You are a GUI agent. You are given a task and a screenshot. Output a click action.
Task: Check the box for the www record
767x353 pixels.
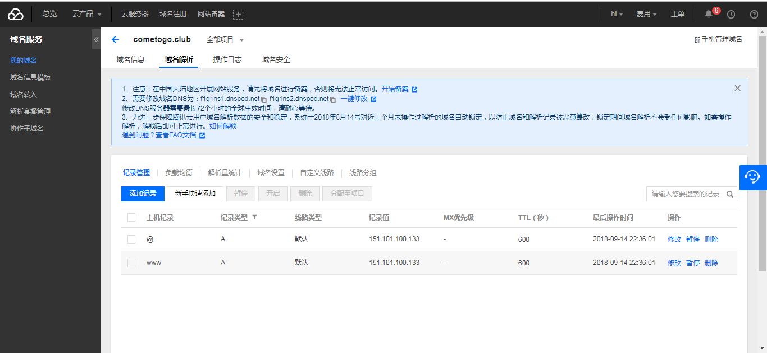click(131, 263)
